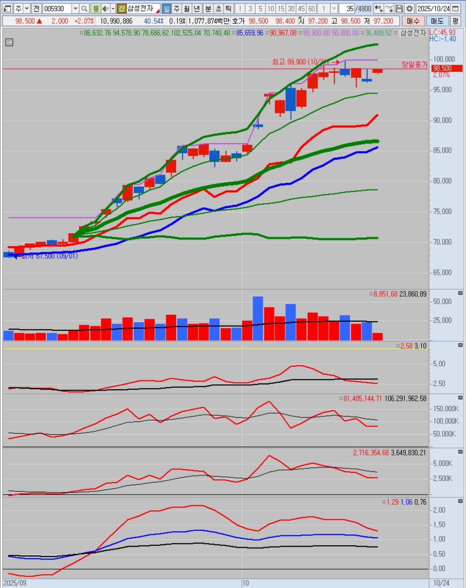Click the 36,489.52 legend marker
Viewport: 466px width, 588px height.
[362, 33]
